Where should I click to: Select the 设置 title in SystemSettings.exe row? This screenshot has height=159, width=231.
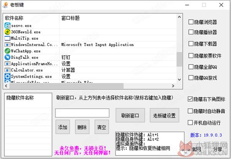66,76
